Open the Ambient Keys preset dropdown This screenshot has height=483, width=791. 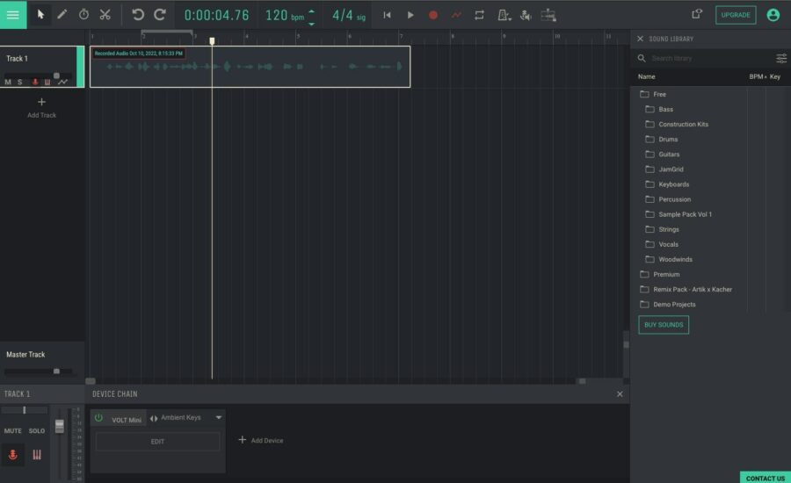219,417
